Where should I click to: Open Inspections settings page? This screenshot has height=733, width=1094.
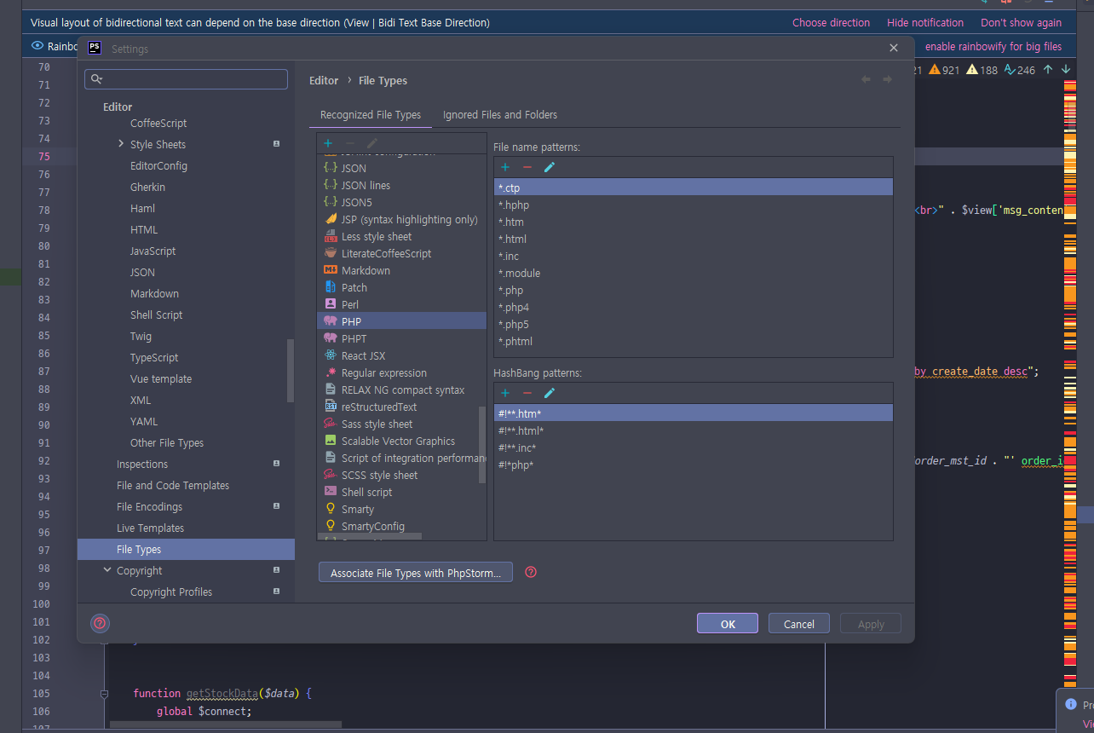[x=186, y=464]
